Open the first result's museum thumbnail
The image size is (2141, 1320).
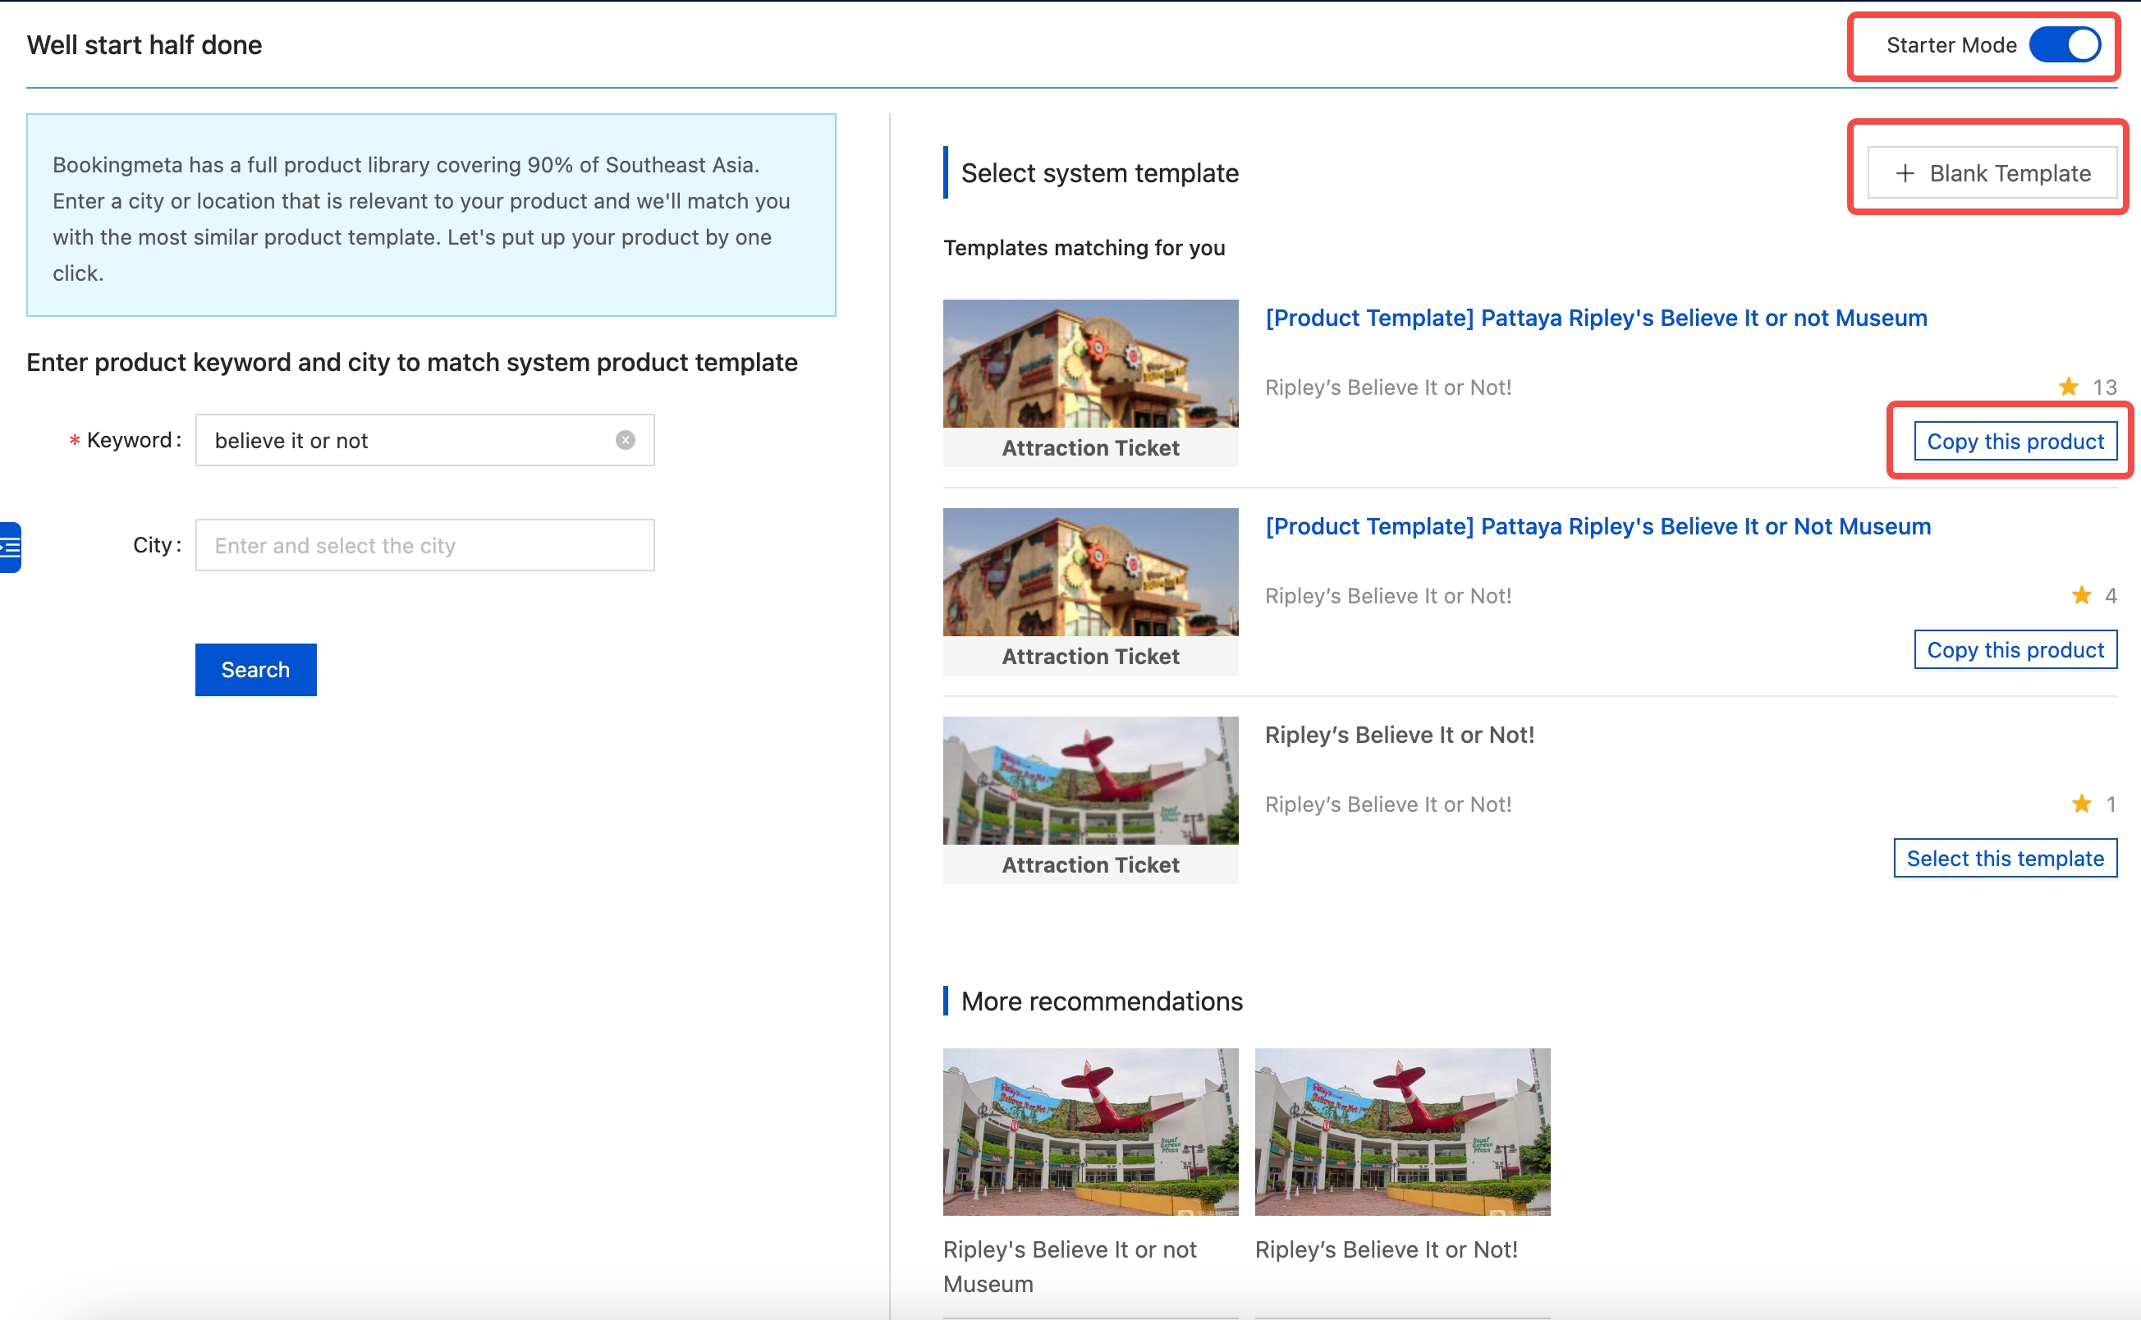(1090, 364)
